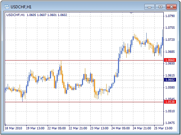This screenshot has height=135, width=181.
Task: Click the 1.0475 price scale label
Action: click(x=170, y=123)
